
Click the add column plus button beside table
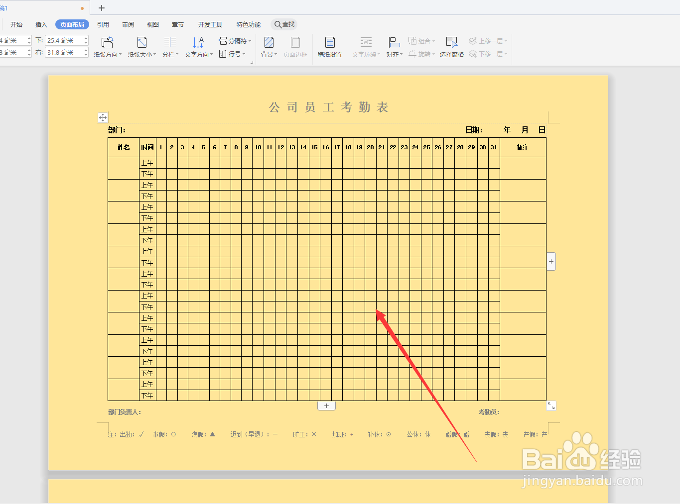point(551,261)
